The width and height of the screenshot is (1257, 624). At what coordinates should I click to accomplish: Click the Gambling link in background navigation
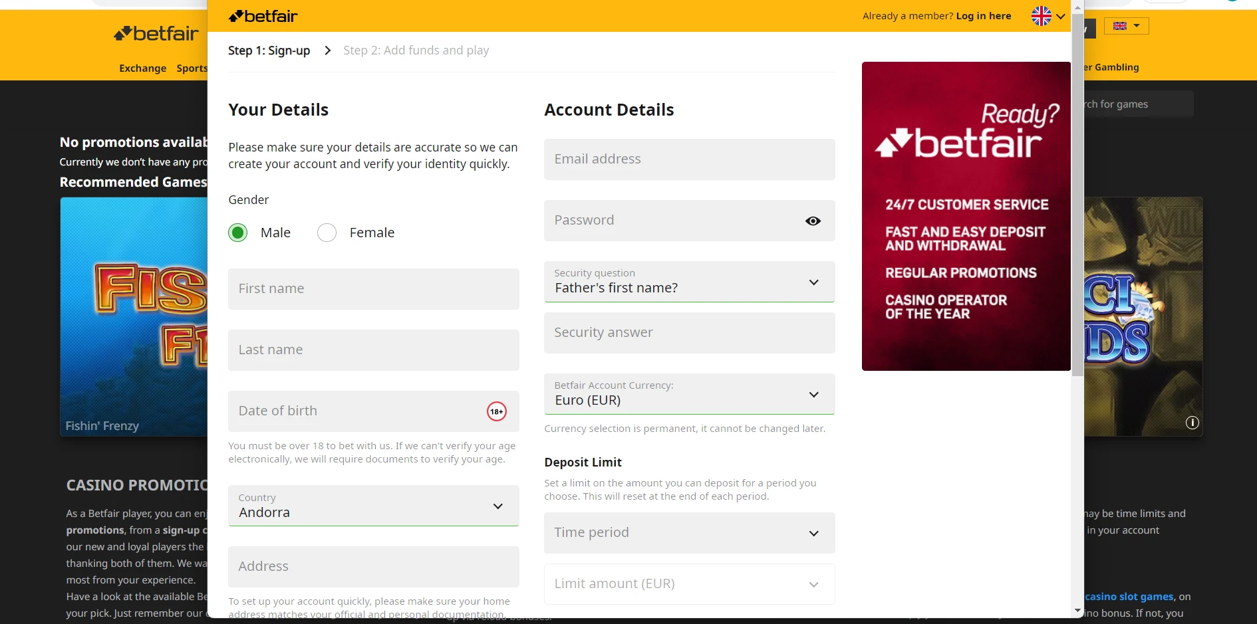(1111, 67)
